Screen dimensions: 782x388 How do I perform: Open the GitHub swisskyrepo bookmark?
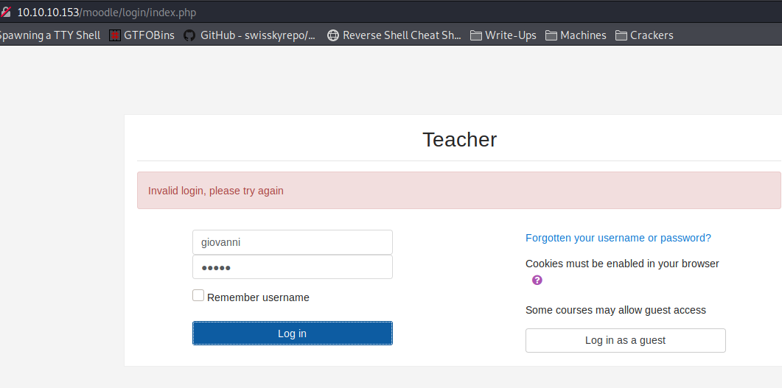(250, 35)
